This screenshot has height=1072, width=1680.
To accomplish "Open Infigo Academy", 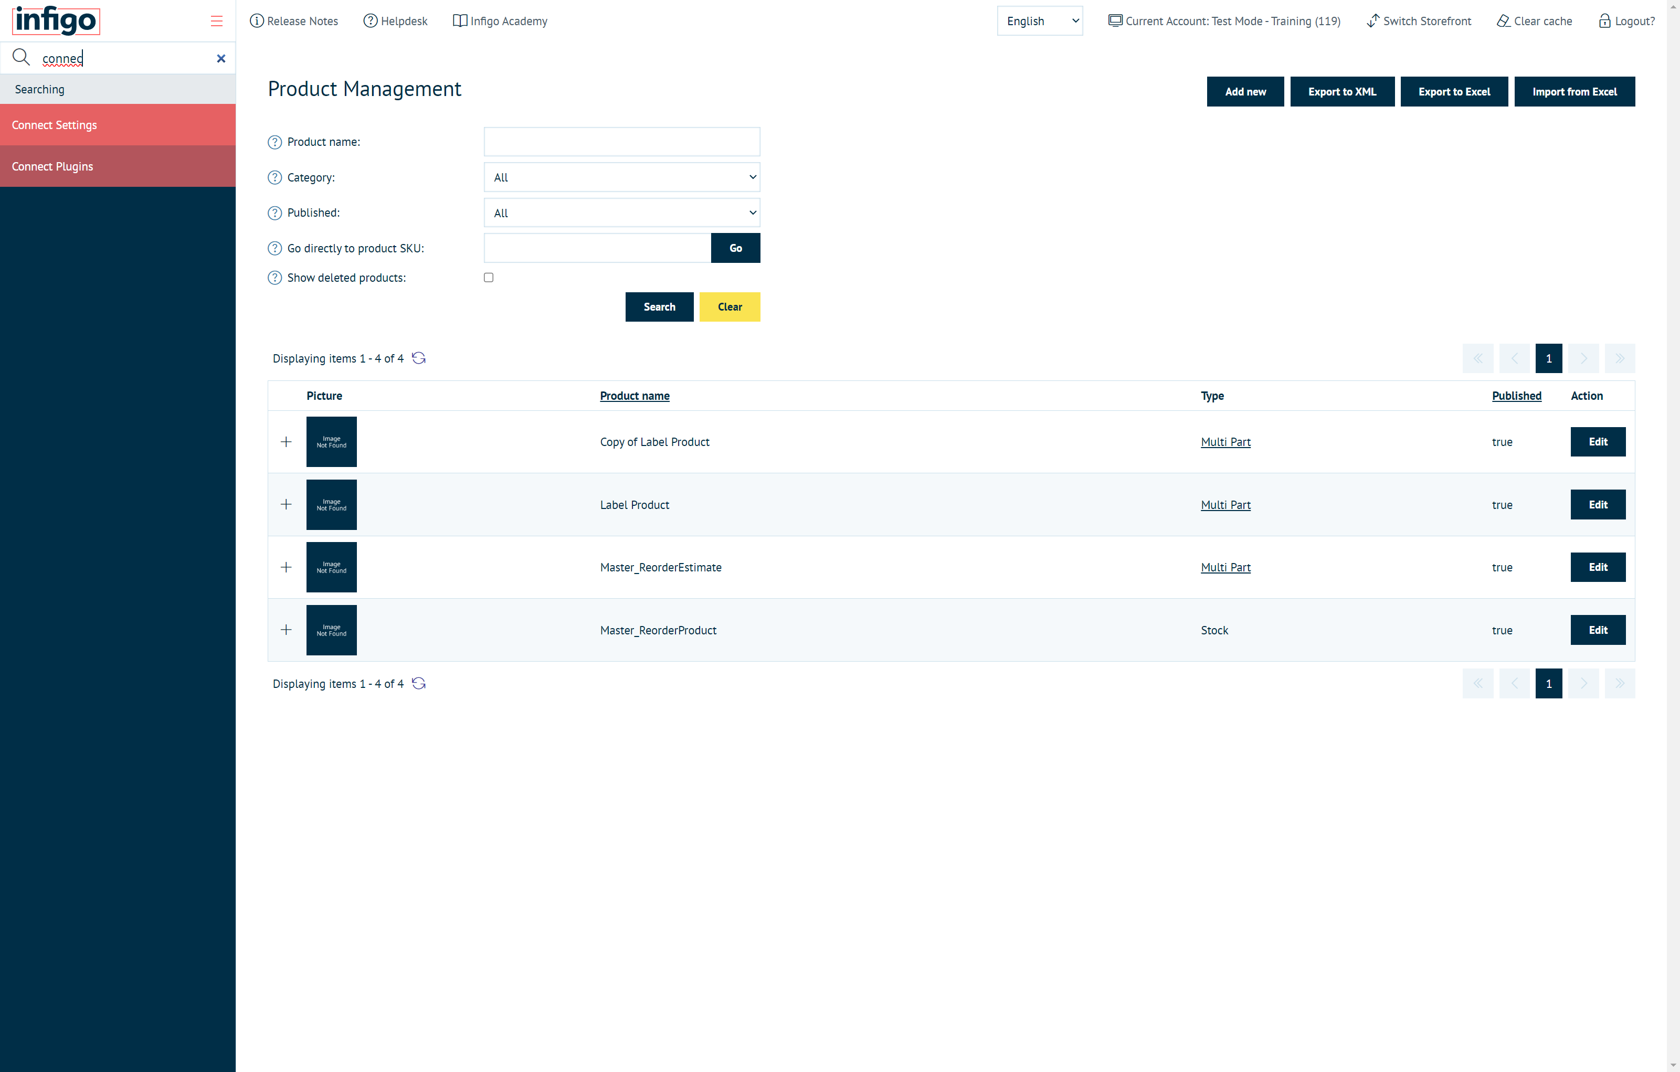I will 500,21.
